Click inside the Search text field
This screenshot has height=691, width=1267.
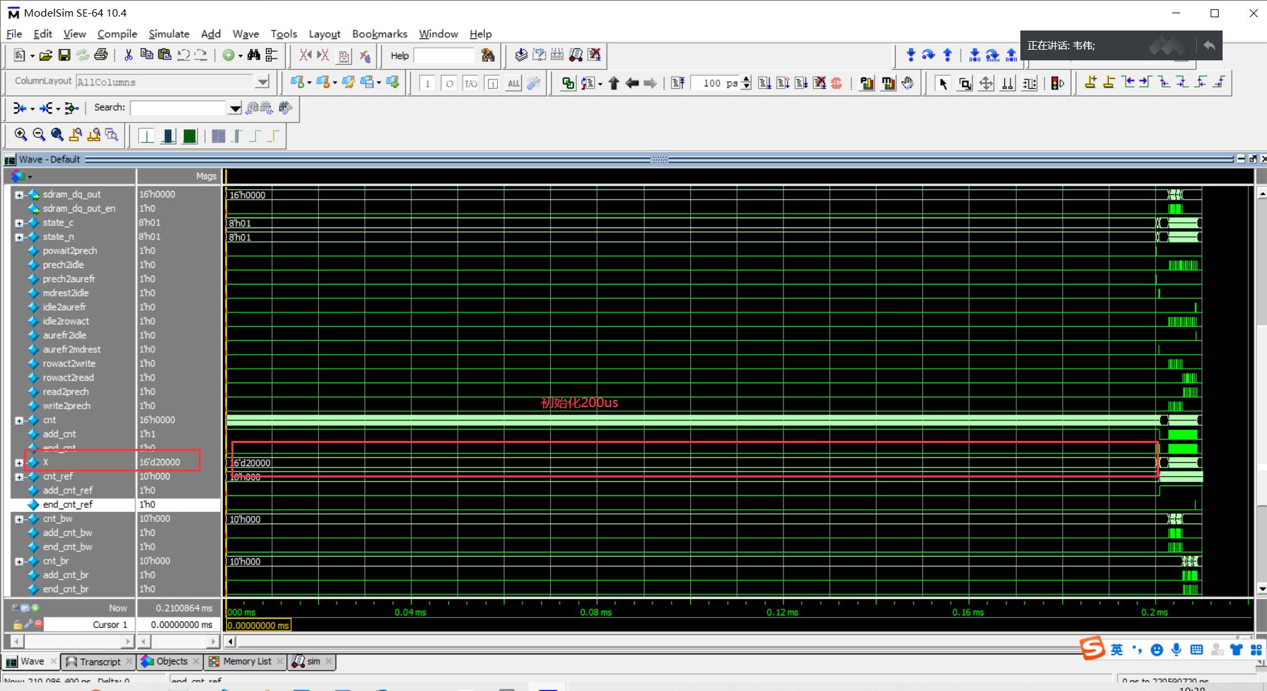[x=179, y=107]
